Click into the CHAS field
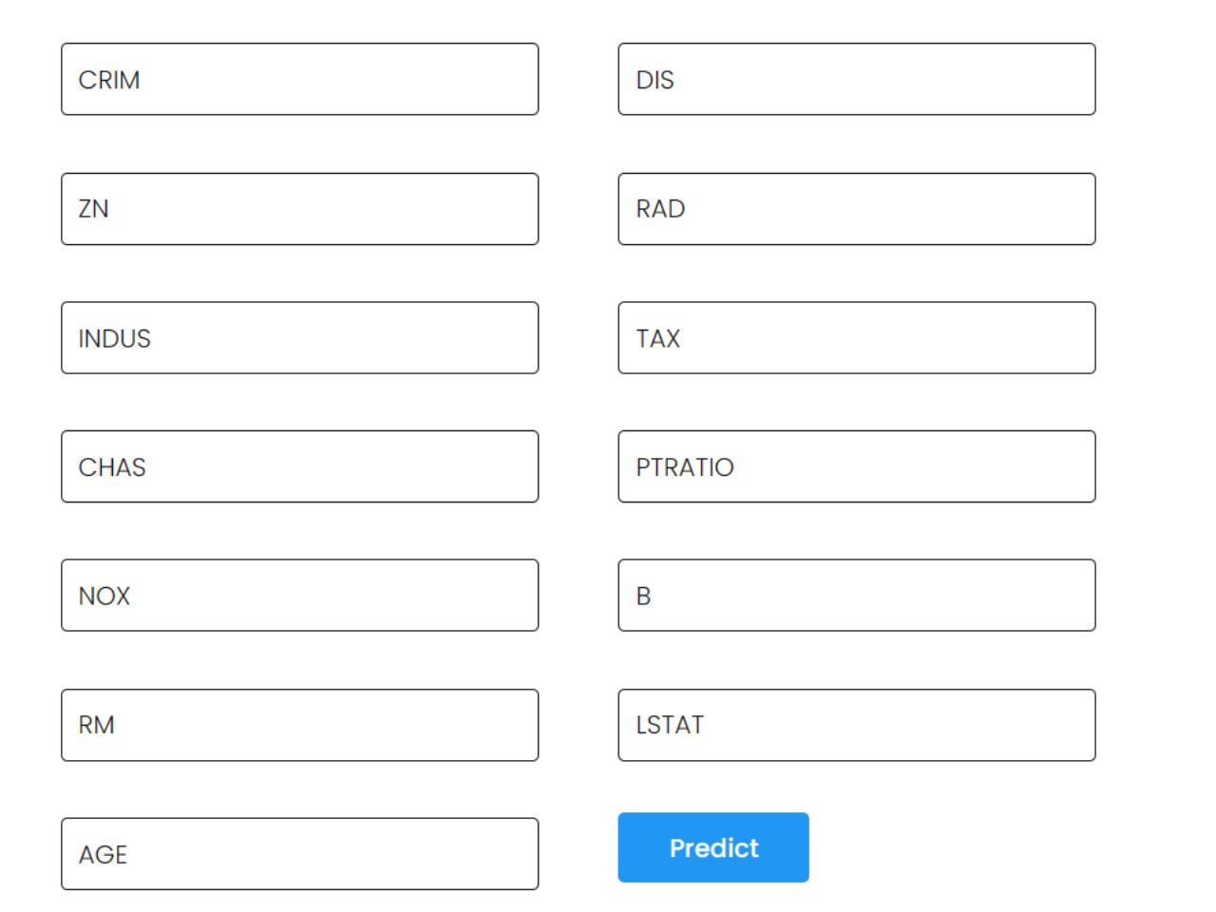Screen dimensions: 1216x912 point(300,466)
